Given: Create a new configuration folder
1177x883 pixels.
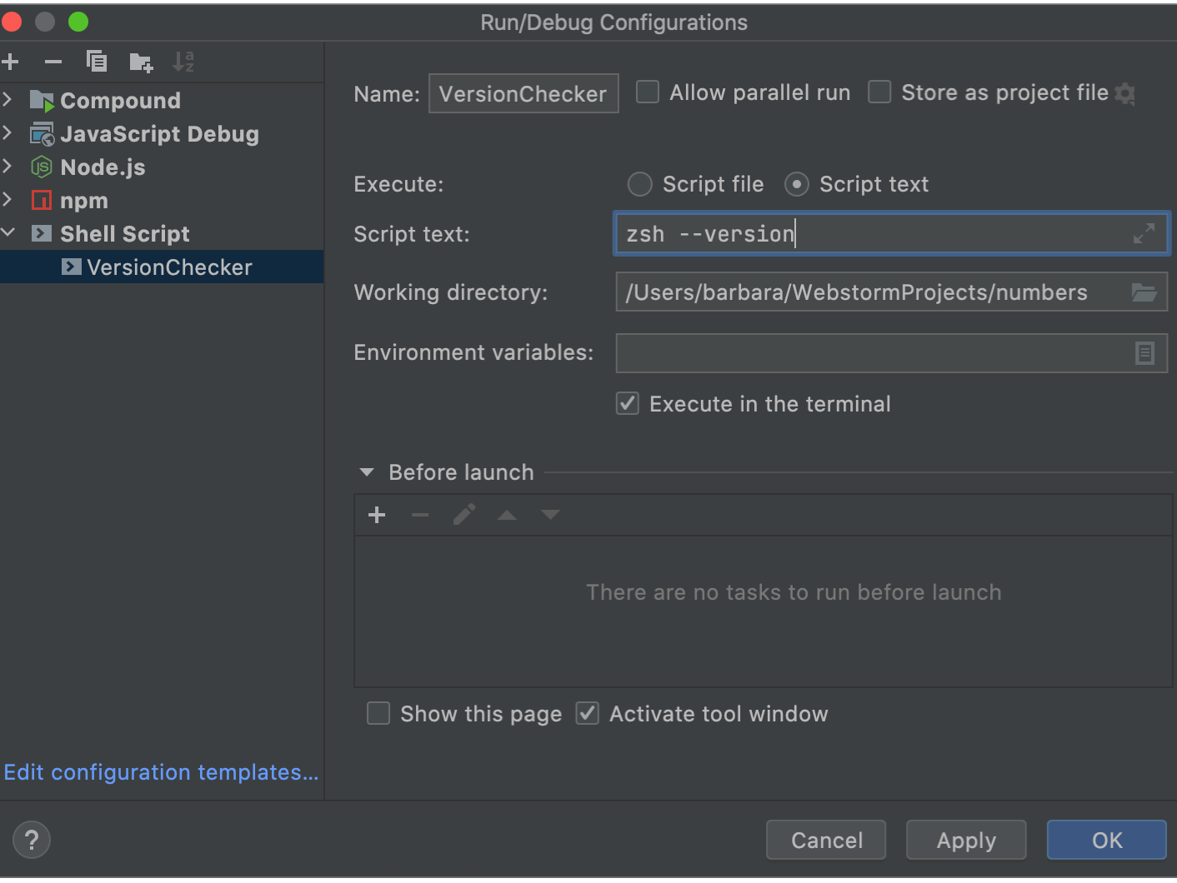Looking at the screenshot, I should click(x=140, y=61).
